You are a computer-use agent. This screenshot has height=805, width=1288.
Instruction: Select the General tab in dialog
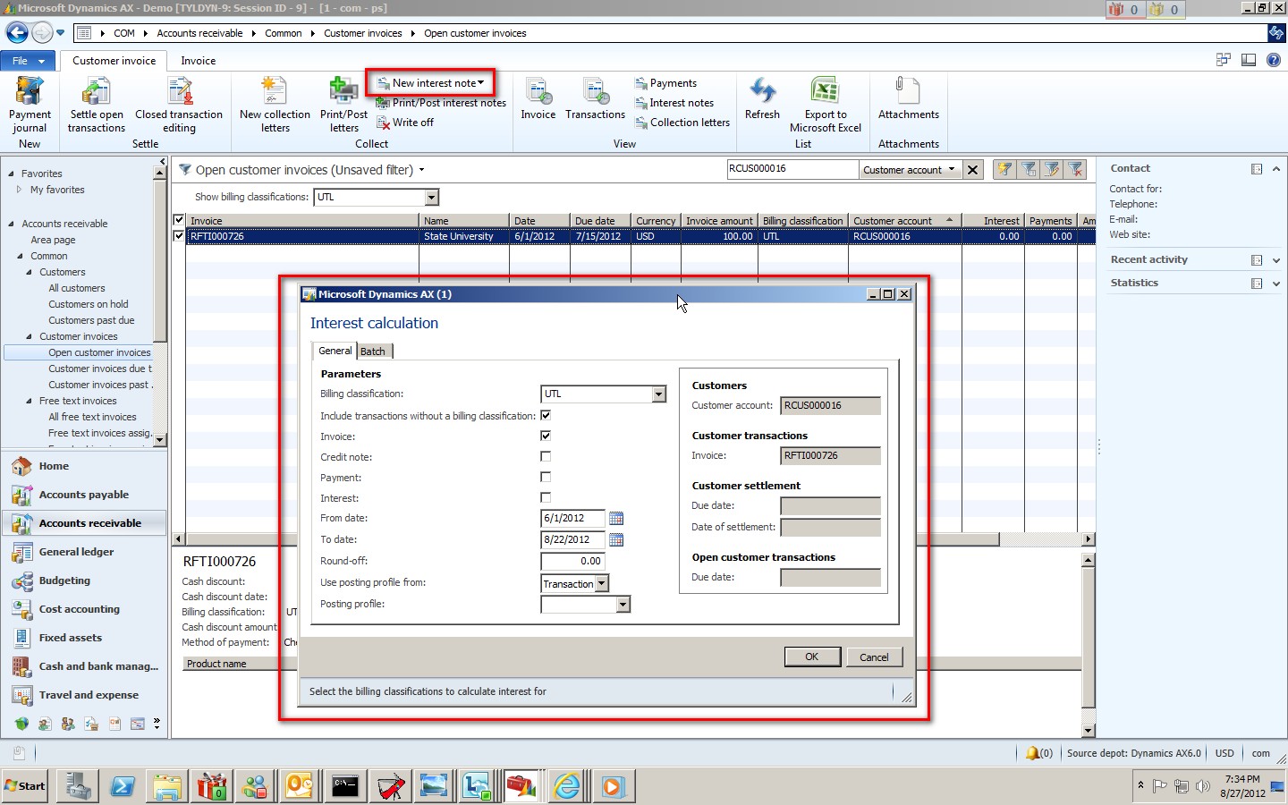(x=335, y=351)
